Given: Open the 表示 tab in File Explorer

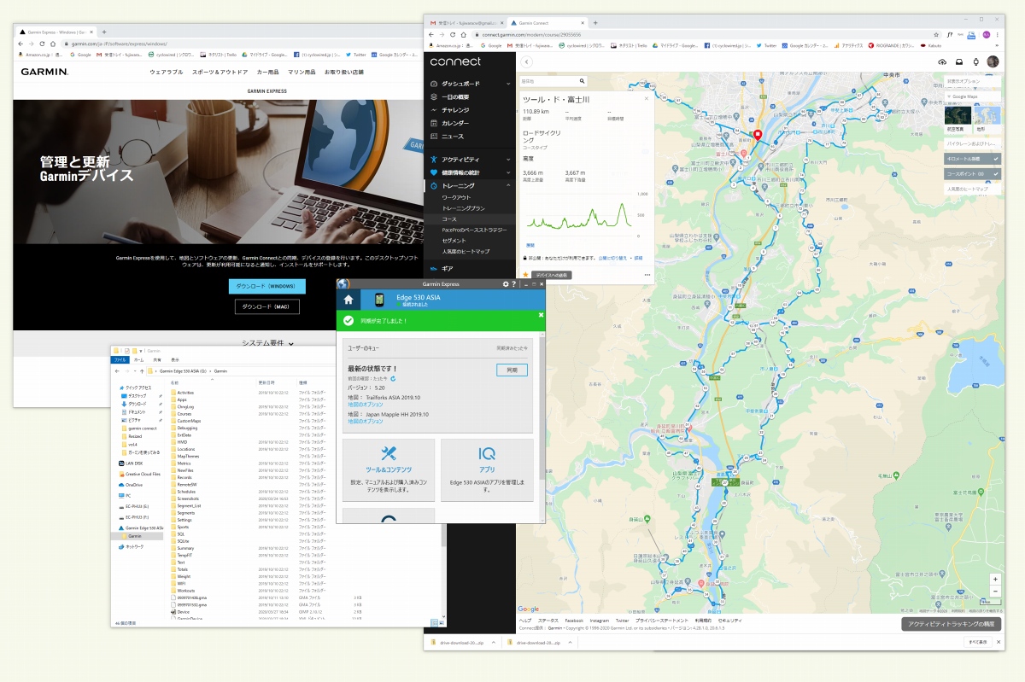Looking at the screenshot, I should (x=175, y=360).
